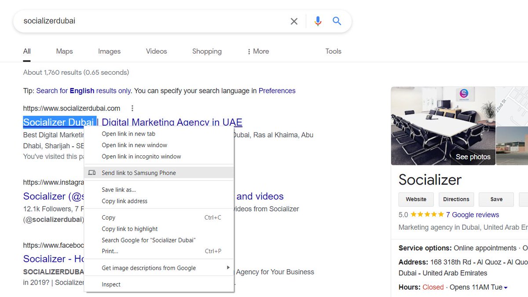The width and height of the screenshot is (528, 297).
Task: Choose Search Google for "Socializer Dubai"
Action: (x=159, y=240)
